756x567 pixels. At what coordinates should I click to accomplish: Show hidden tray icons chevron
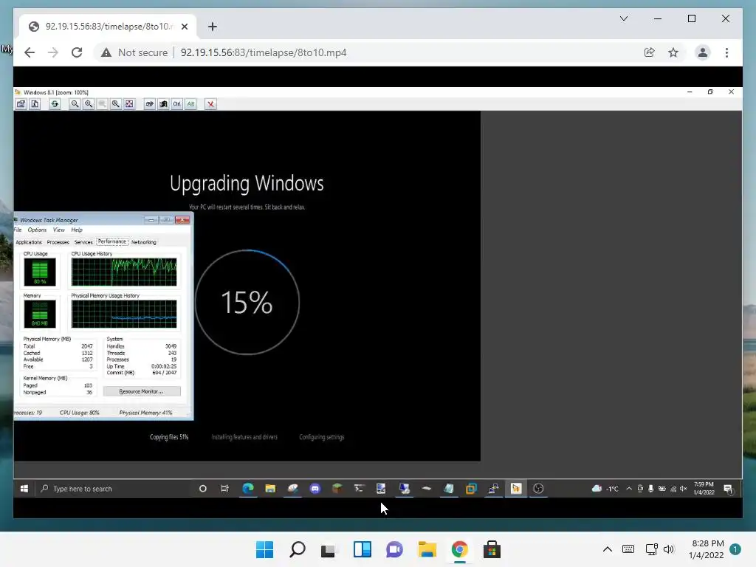click(x=608, y=549)
